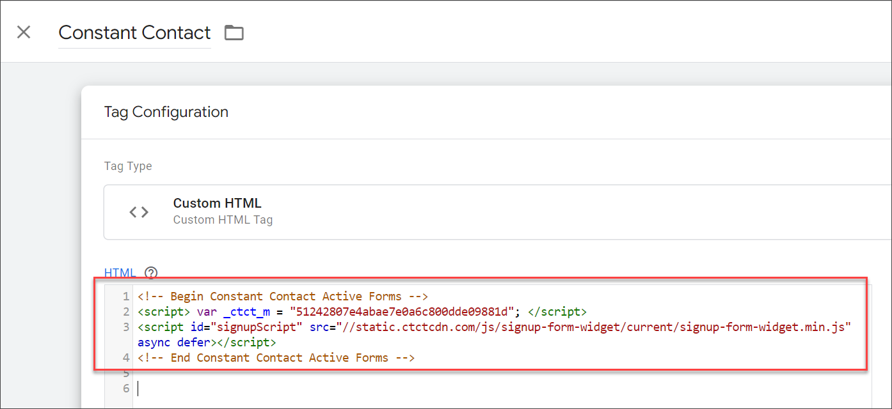Click the Custom HTML Tag subtitle

(x=223, y=220)
